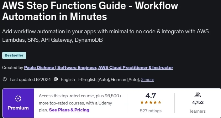
Task: Click the closed captions icon
Action: [80, 80]
